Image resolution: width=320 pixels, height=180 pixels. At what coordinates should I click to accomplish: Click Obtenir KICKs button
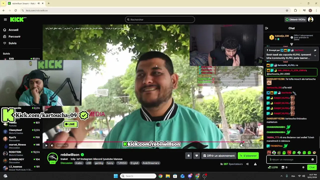click(x=295, y=19)
